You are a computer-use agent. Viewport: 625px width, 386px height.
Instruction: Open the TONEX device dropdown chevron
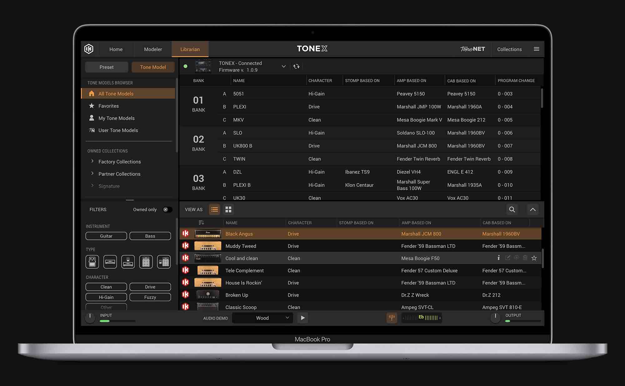[x=283, y=66]
